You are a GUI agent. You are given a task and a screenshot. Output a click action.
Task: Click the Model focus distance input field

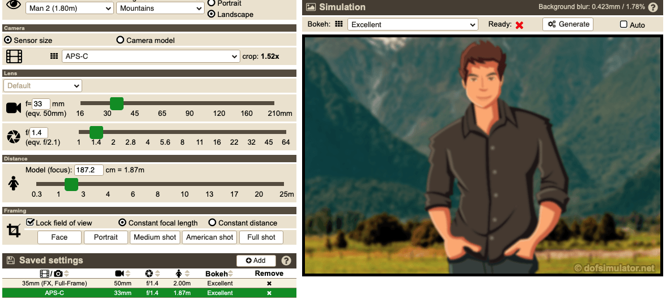click(89, 170)
